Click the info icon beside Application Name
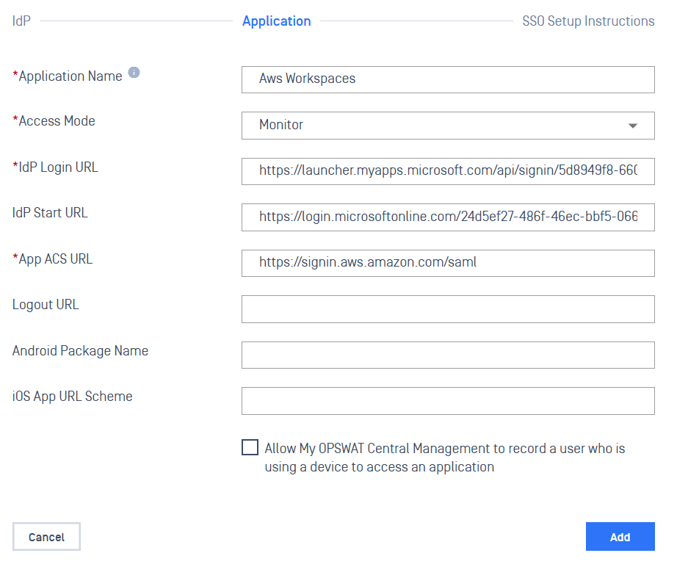Screen dimensions: 677x564 click(x=134, y=73)
